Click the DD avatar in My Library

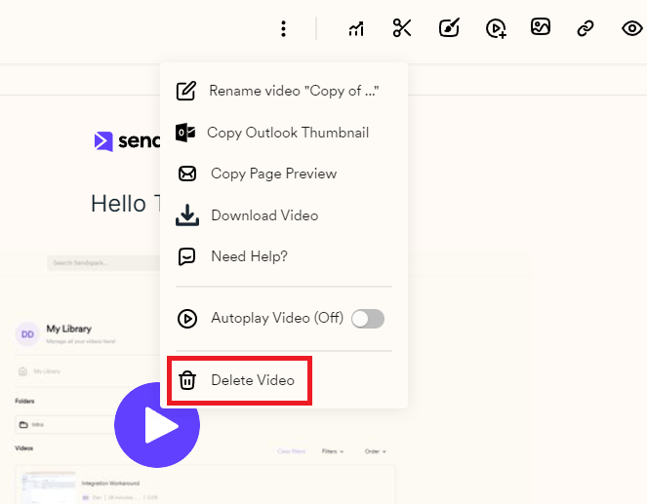(x=27, y=334)
